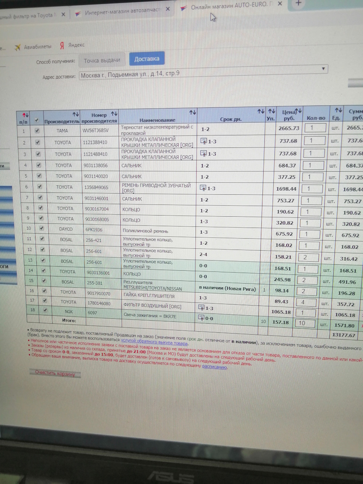Click Очистить корзину button
363x484 pixels.
pyautogui.click(x=55, y=374)
